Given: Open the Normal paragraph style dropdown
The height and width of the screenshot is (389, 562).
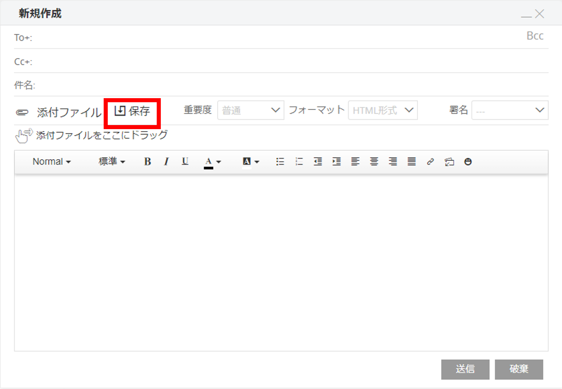Looking at the screenshot, I should pyautogui.click(x=51, y=162).
